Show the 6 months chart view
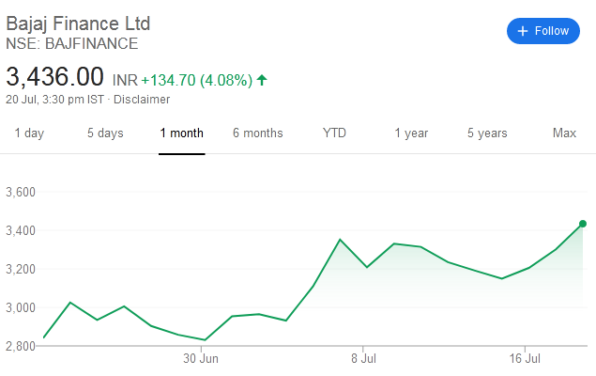Screen dimensions: 596x376 258,133
